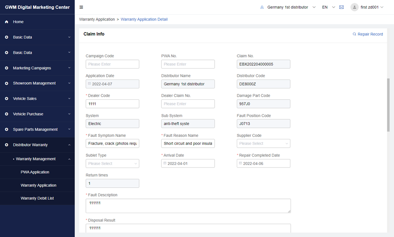Click the user avatar icon
This screenshot has height=237, width=394.
[x=355, y=7]
